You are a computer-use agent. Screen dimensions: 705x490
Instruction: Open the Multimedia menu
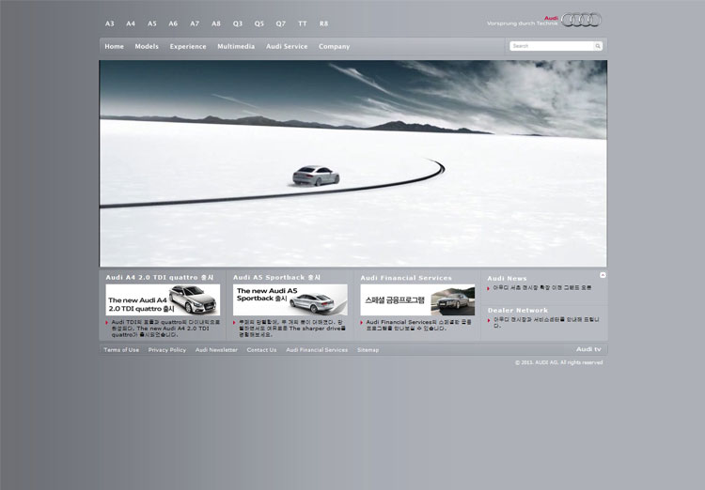tap(236, 46)
